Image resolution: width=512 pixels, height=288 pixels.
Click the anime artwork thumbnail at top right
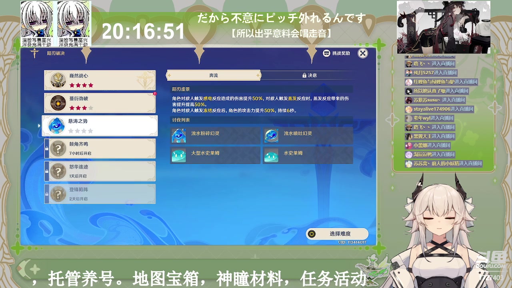click(444, 27)
